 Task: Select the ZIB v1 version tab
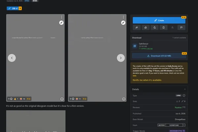(x=13, y=9)
